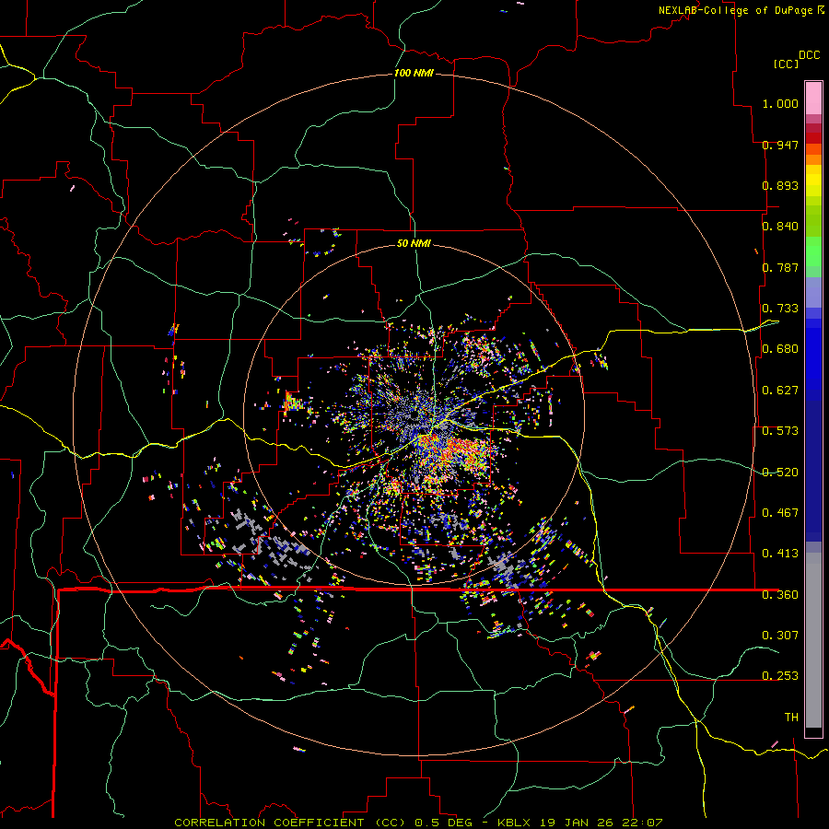Click the 0.573 scale value
The width and height of the screenshot is (829, 829).
coord(780,431)
